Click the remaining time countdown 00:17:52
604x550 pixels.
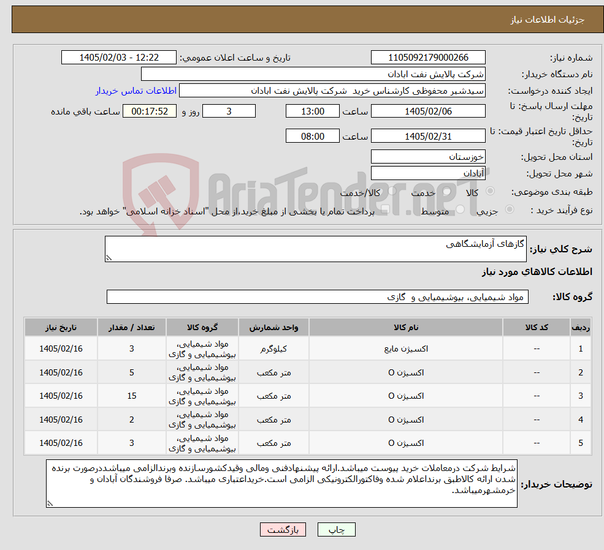point(150,111)
